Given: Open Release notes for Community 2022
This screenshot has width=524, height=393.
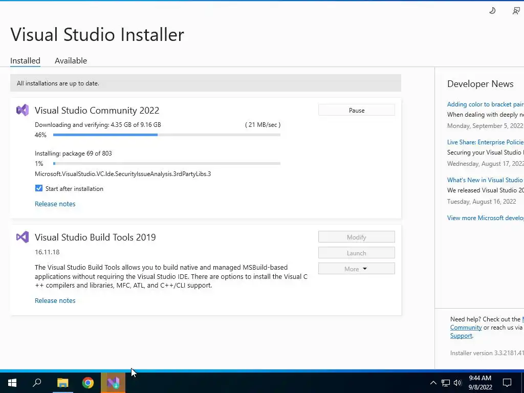Looking at the screenshot, I should point(55,204).
